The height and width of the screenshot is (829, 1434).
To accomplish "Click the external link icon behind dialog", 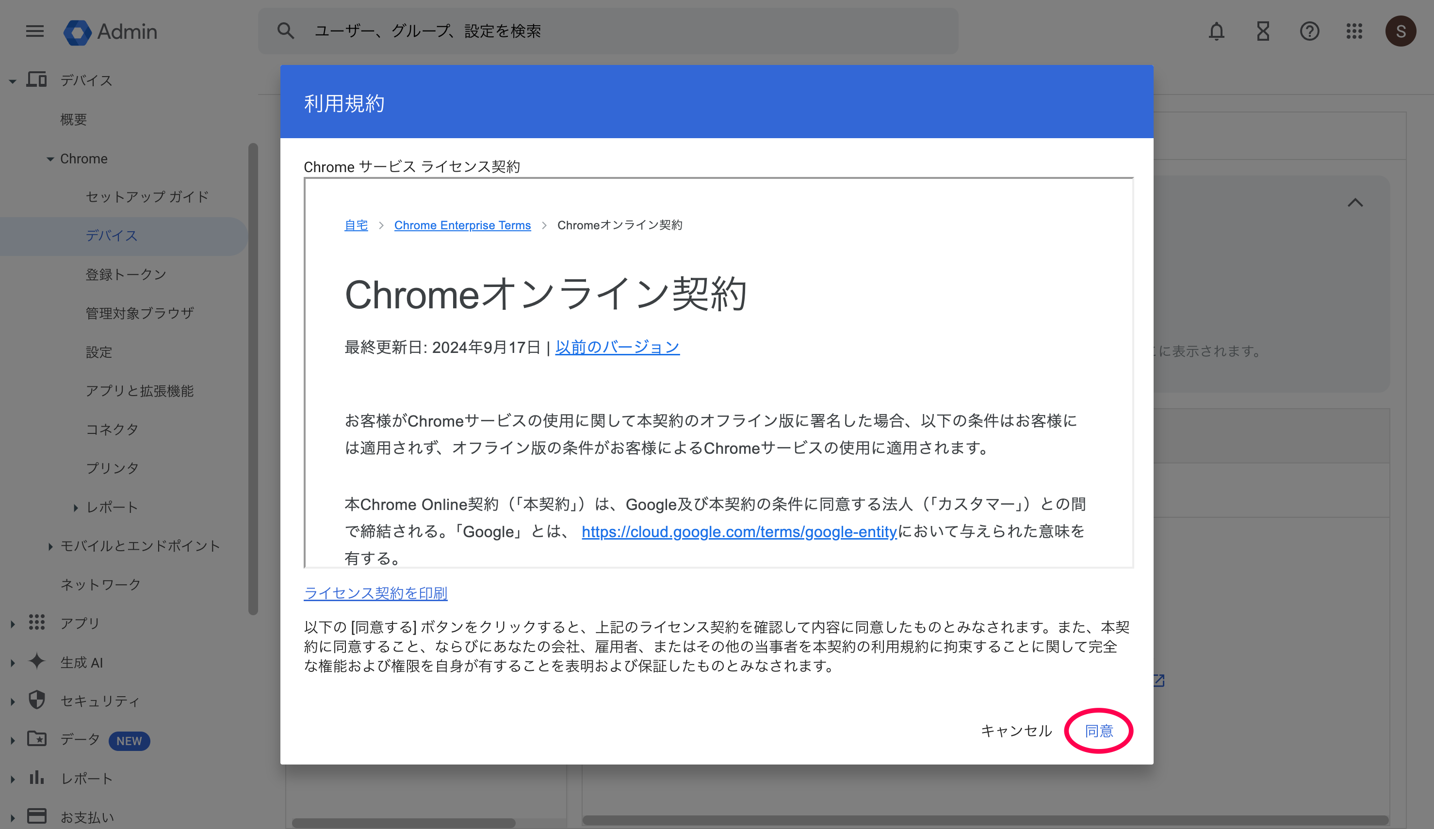I will [x=1158, y=680].
